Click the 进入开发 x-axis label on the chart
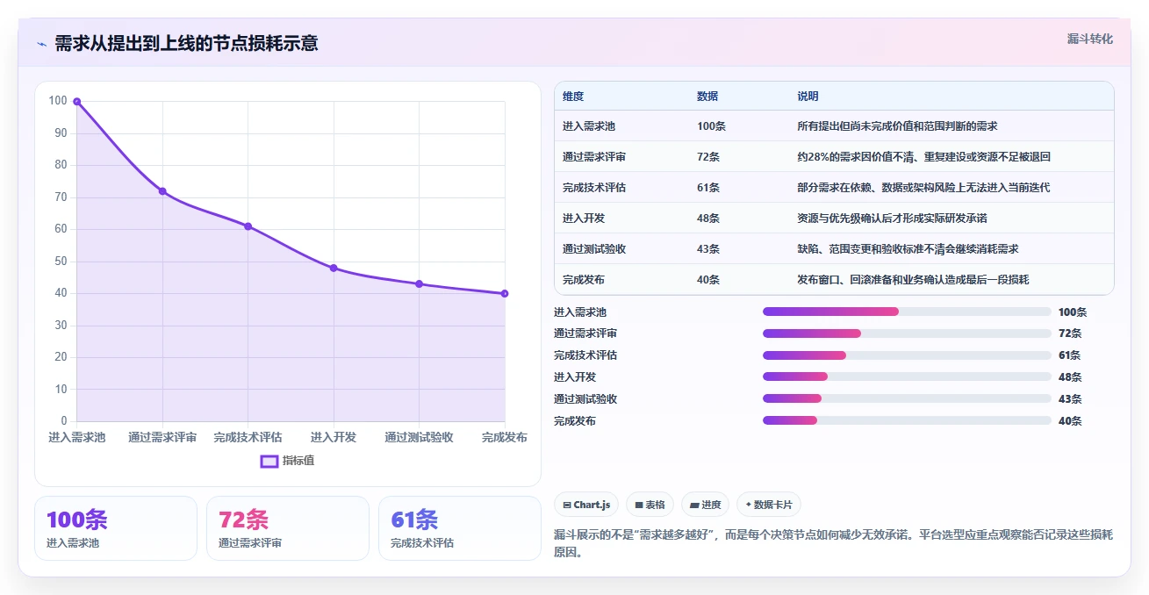1149x595 pixels. pyautogui.click(x=334, y=437)
